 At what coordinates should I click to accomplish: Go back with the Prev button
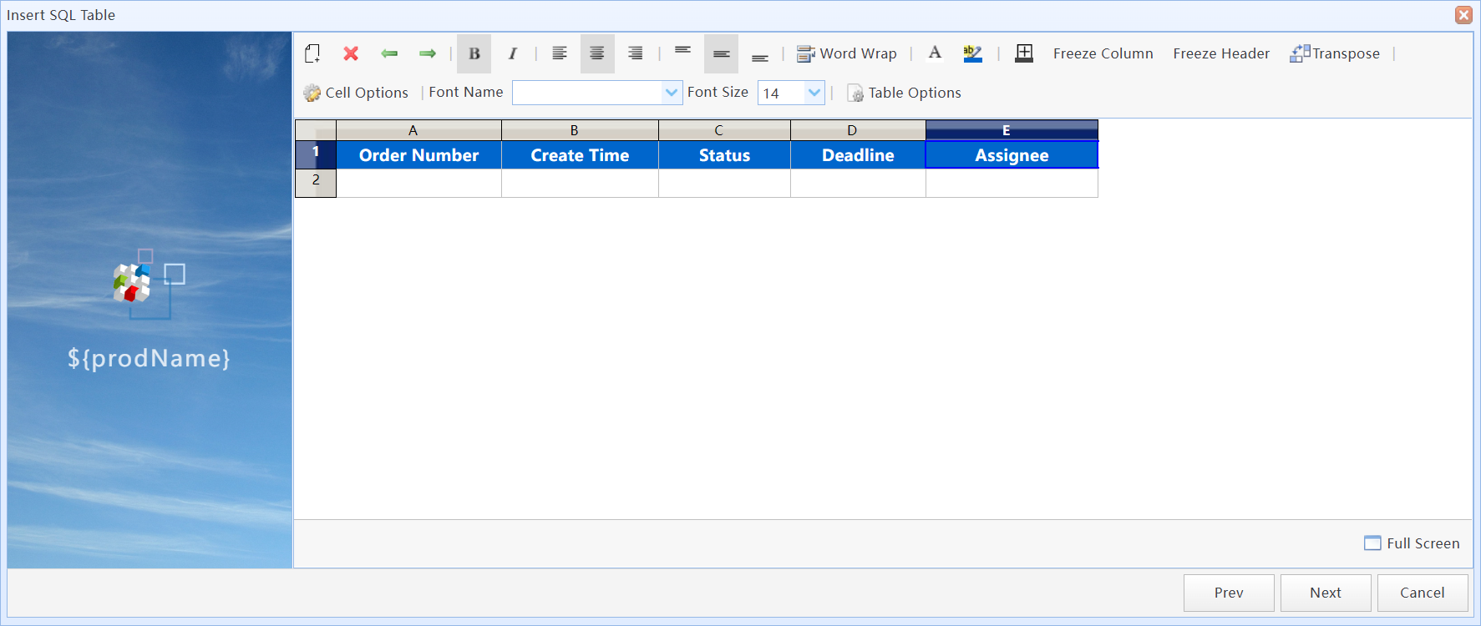(1229, 593)
